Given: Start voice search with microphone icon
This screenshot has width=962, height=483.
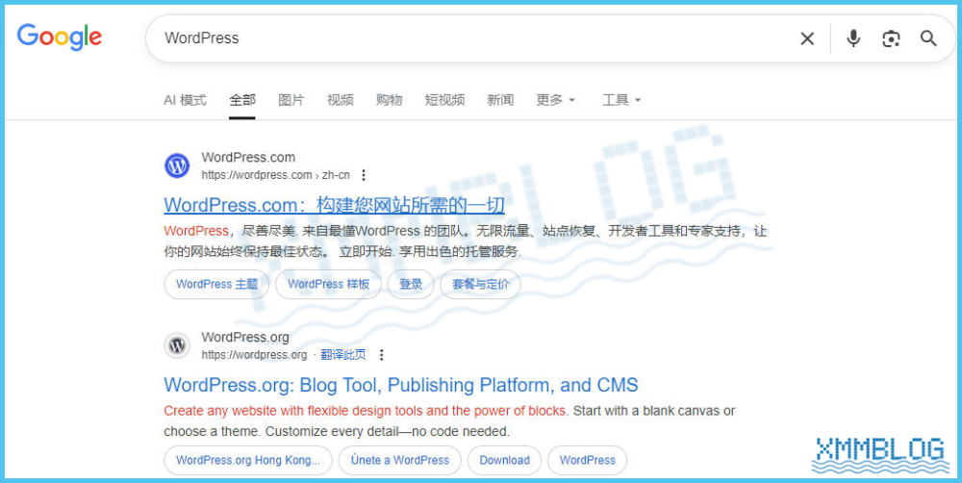Looking at the screenshot, I should 853,38.
